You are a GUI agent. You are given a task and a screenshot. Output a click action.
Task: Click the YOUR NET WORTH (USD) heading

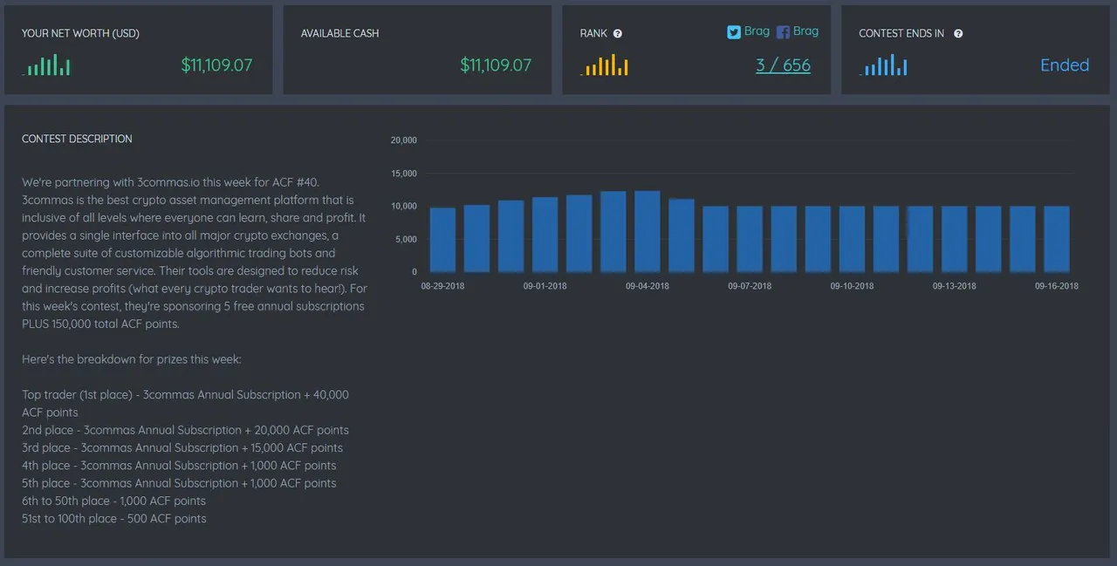[x=80, y=34]
